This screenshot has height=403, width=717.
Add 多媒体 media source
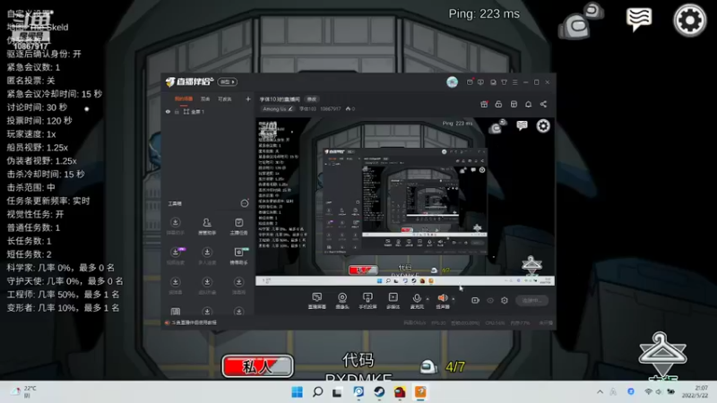(393, 301)
